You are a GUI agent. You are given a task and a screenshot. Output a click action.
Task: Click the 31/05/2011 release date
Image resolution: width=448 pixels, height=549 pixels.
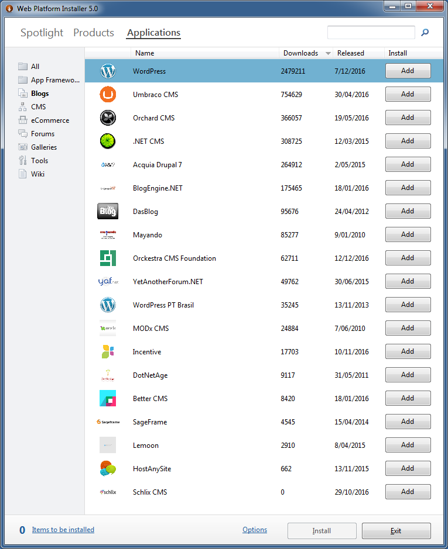click(351, 375)
